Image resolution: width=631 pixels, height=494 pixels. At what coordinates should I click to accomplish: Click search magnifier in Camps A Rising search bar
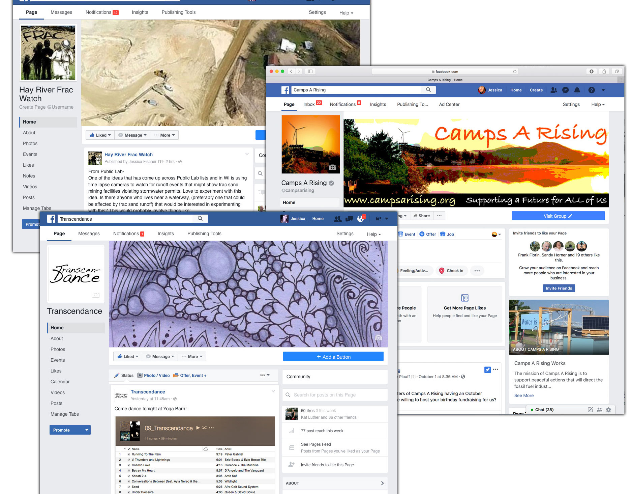coord(428,90)
